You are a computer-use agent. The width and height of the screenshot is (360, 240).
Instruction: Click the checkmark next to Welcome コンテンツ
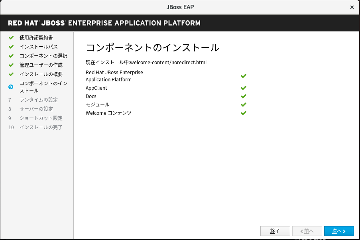244,113
